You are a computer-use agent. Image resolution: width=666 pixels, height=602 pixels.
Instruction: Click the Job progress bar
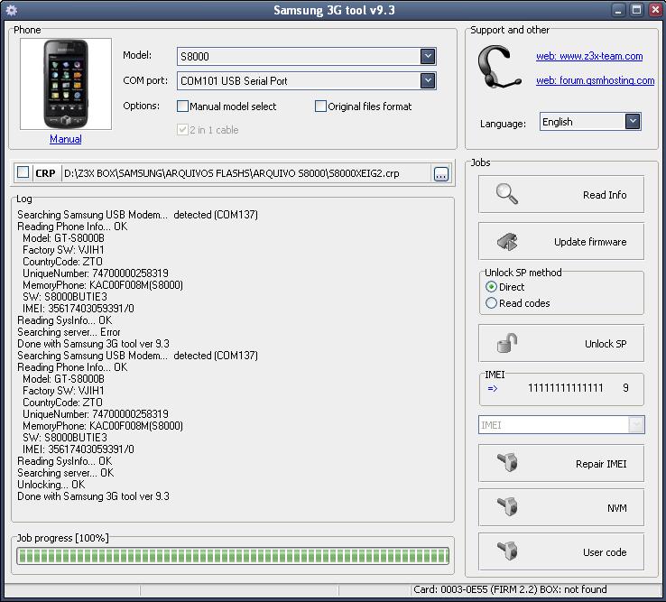(x=233, y=556)
